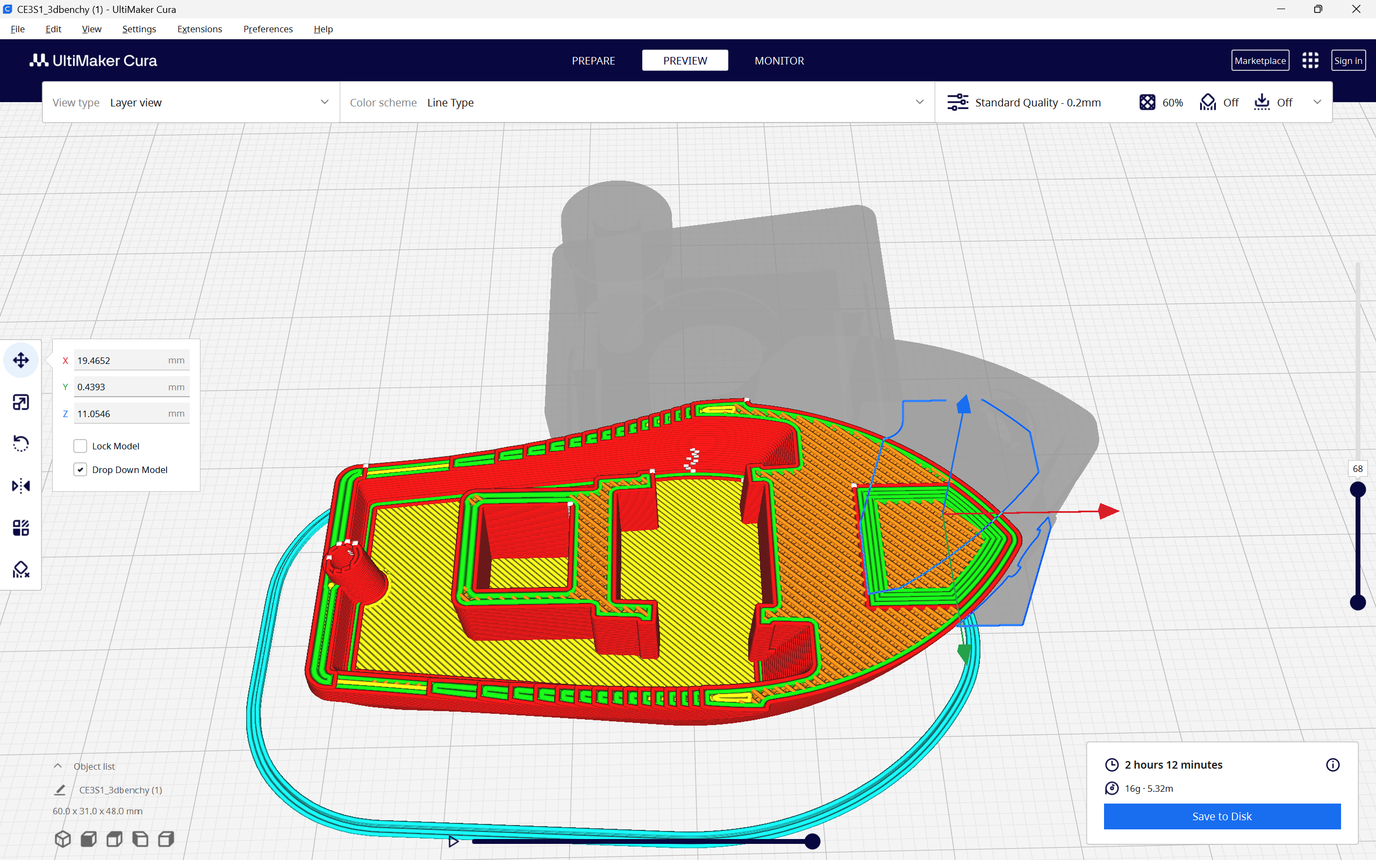Click Save to Disk
The width and height of the screenshot is (1376, 860).
(x=1222, y=816)
